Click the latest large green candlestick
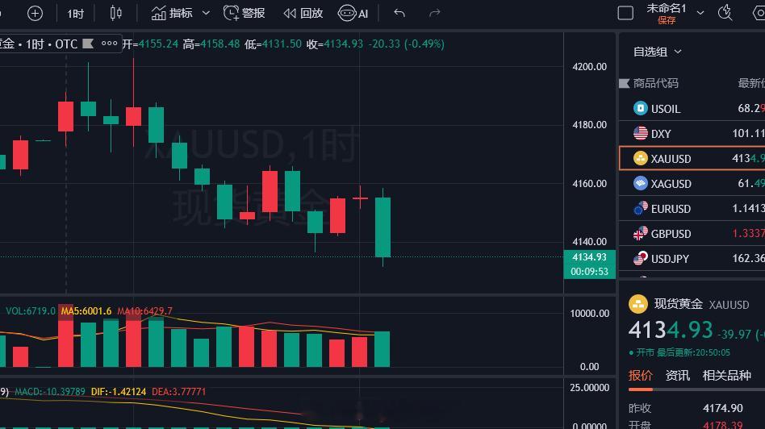Viewport: 765px width, 429px height. [x=382, y=227]
